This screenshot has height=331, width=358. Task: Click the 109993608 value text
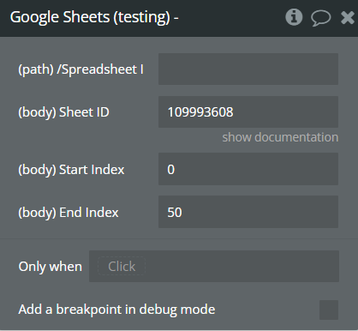[x=200, y=112]
